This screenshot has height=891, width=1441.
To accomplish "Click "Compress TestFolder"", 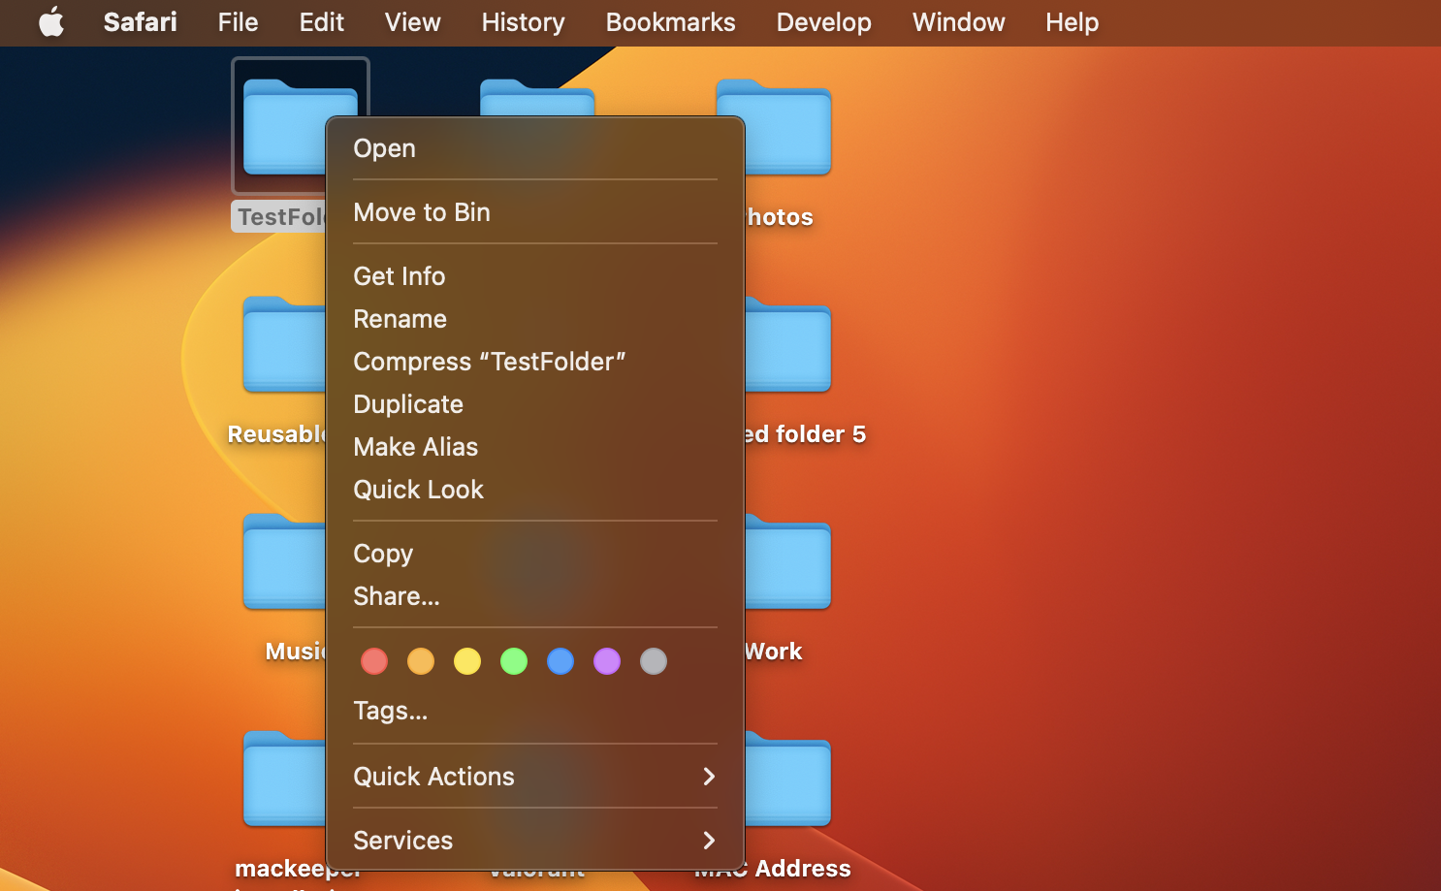I will point(489,361).
